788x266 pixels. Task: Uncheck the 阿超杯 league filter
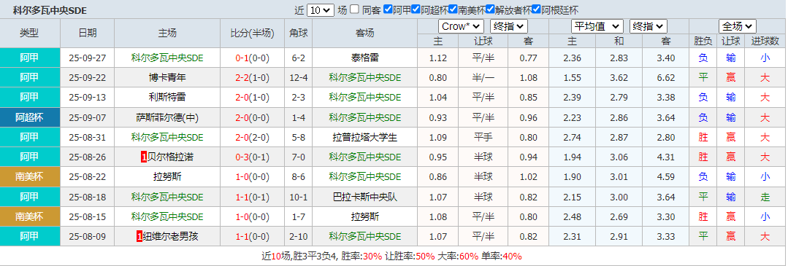point(416,9)
